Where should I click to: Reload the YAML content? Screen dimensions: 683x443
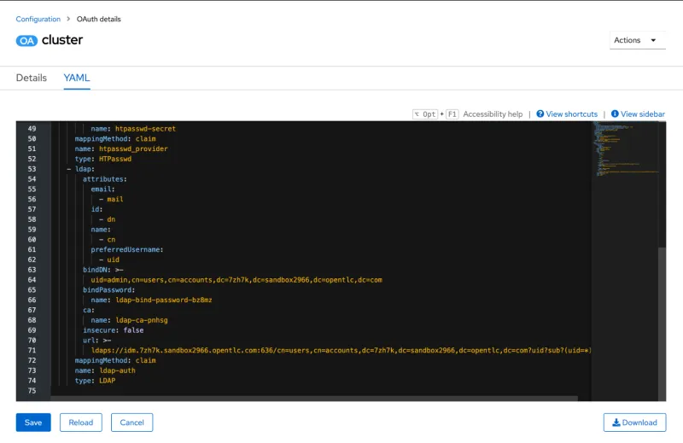81,423
